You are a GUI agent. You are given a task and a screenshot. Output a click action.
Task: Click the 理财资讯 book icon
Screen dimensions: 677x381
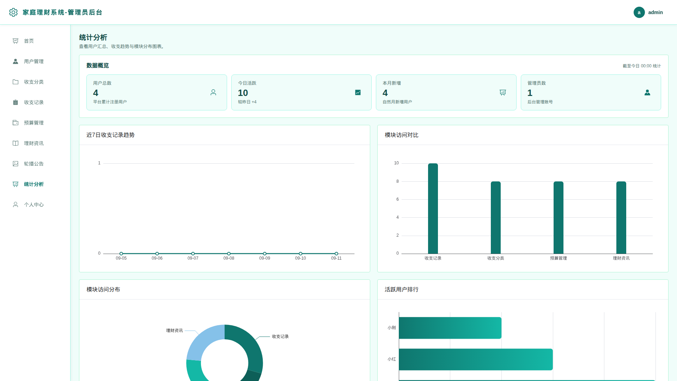pyautogui.click(x=16, y=143)
